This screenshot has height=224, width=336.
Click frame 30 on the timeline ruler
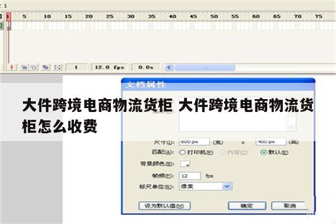130,16
